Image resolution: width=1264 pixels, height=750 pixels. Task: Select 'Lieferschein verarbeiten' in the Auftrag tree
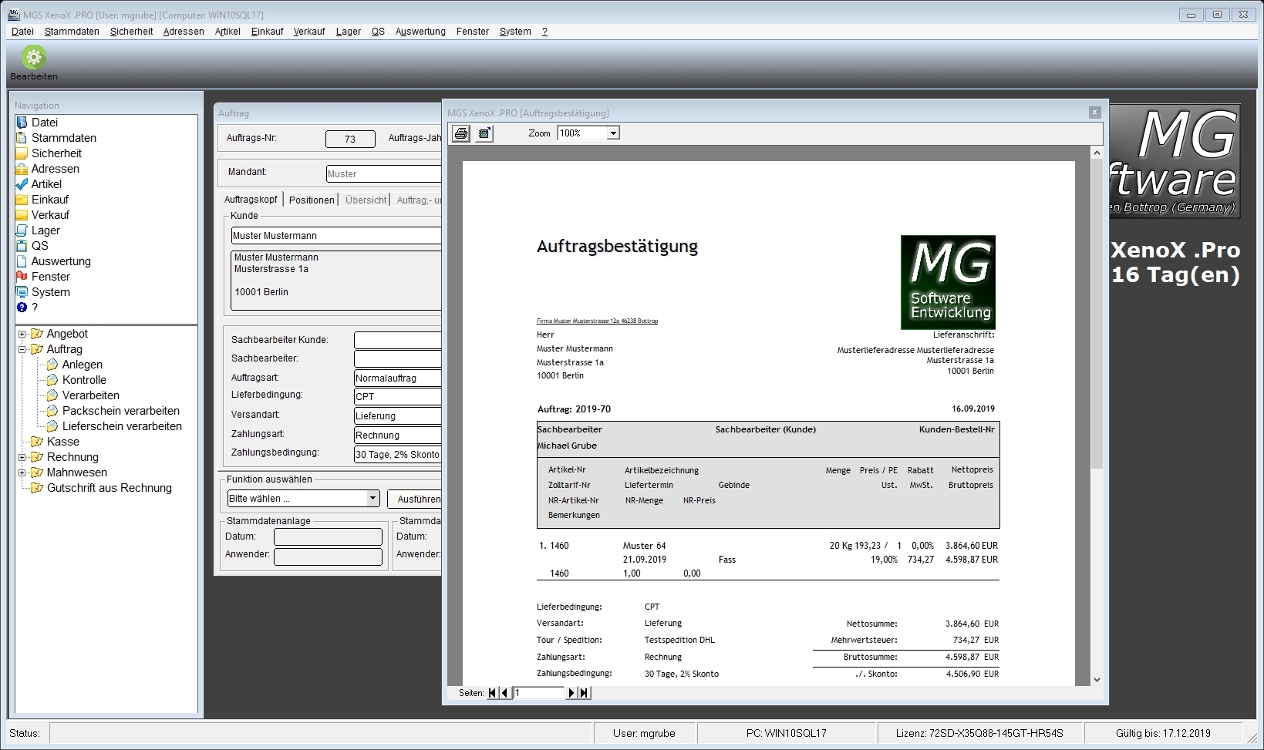point(122,426)
